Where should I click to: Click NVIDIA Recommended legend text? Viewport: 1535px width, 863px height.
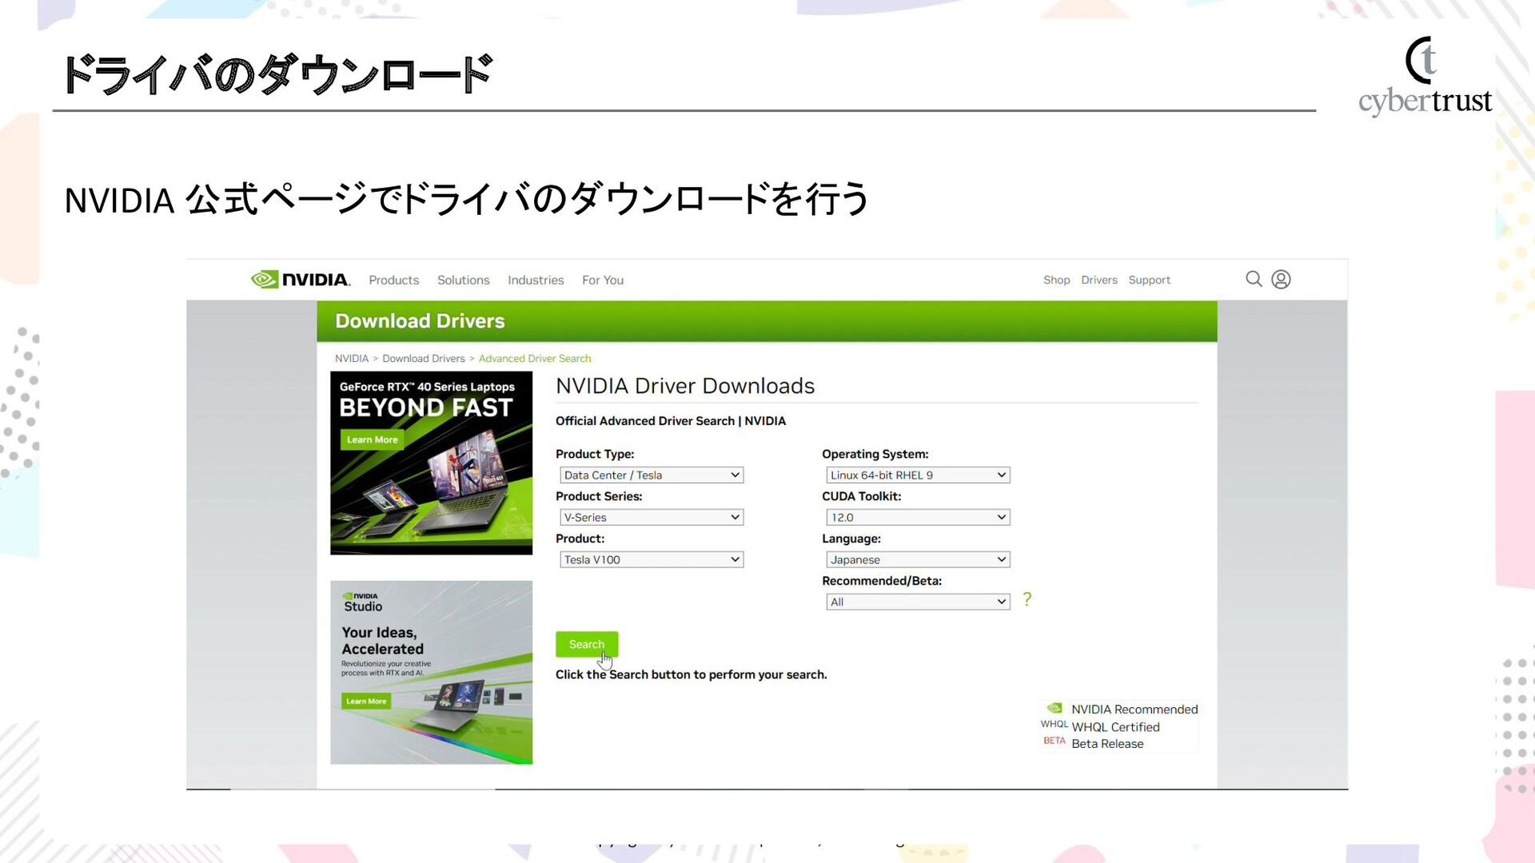coord(1134,710)
